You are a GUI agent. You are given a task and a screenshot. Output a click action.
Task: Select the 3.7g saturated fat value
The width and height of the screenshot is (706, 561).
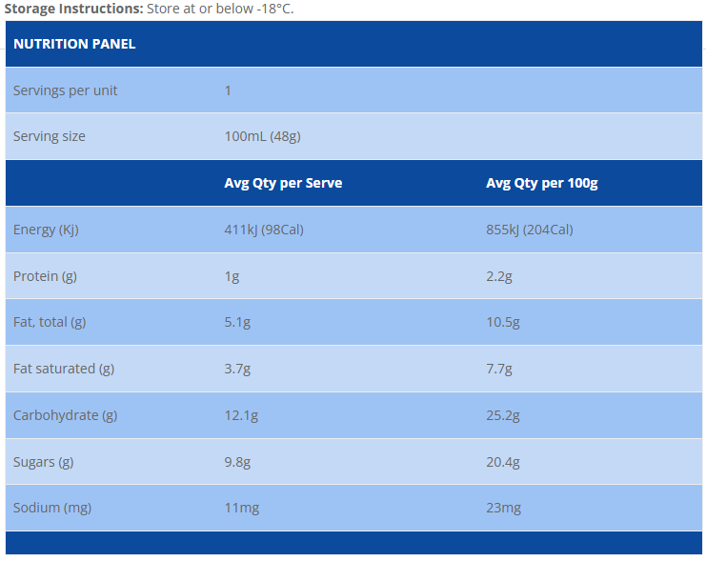tap(237, 369)
